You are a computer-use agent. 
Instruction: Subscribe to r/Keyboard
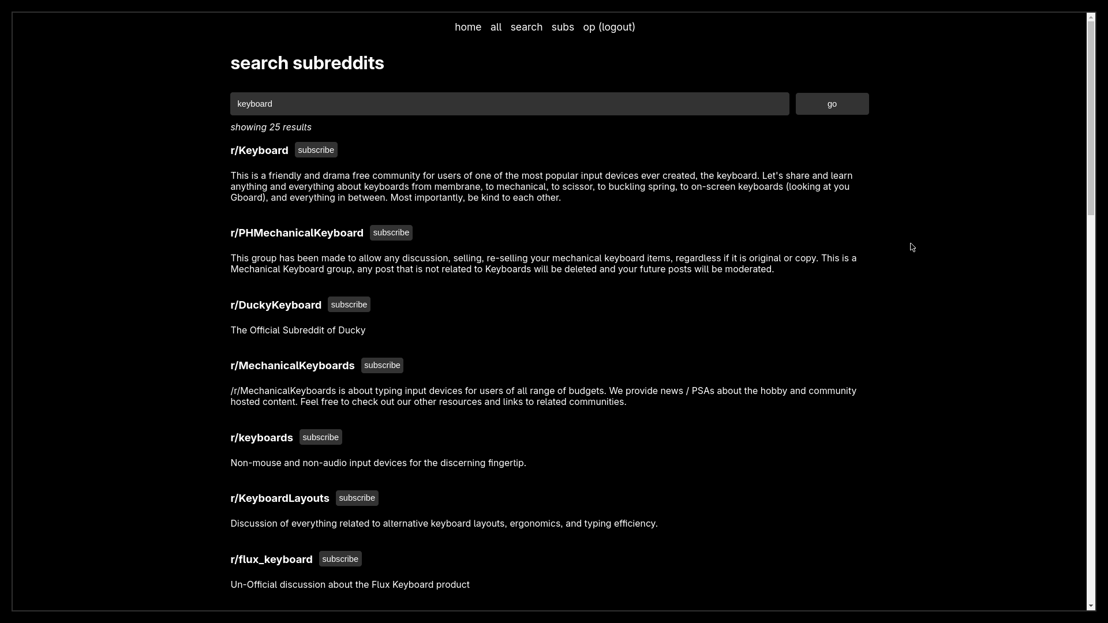click(316, 149)
